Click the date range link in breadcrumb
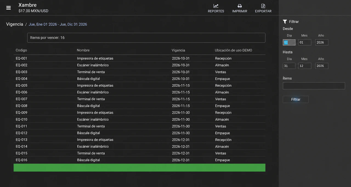 coord(58,24)
